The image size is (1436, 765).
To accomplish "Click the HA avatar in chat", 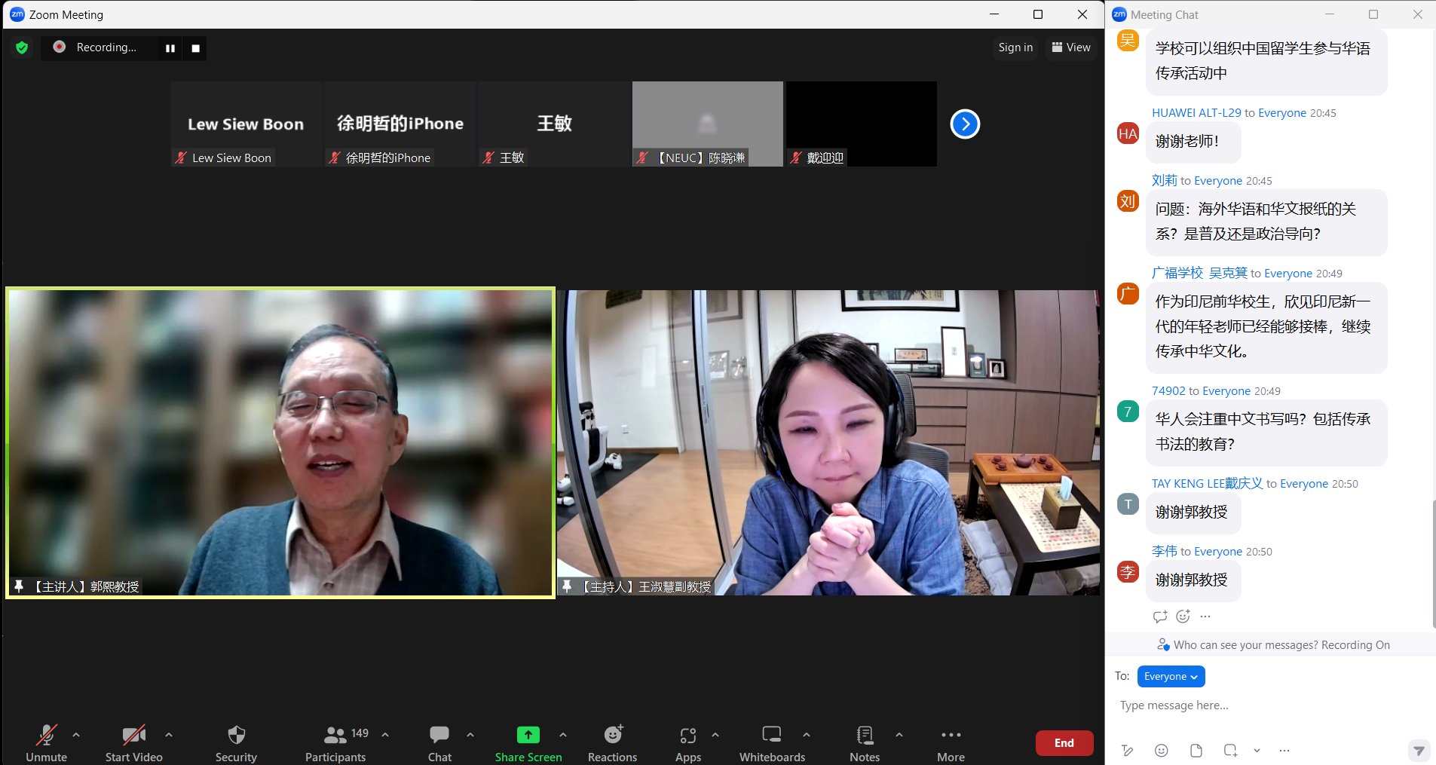I will pyautogui.click(x=1128, y=133).
